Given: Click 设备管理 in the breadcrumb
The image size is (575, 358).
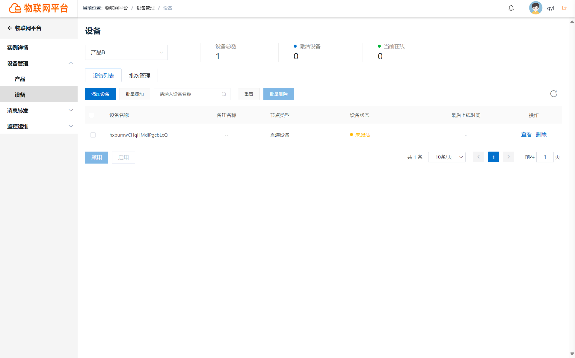Looking at the screenshot, I should (146, 8).
